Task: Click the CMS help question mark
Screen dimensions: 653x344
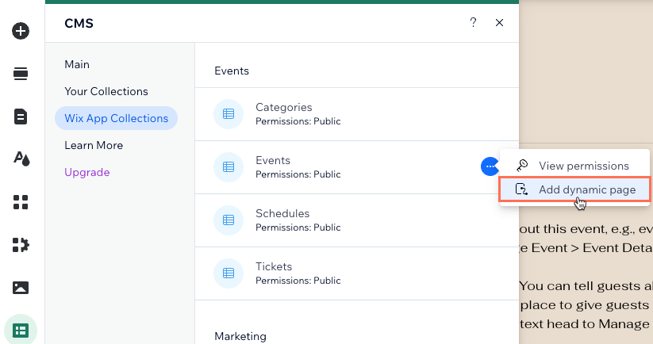Action: [x=473, y=22]
